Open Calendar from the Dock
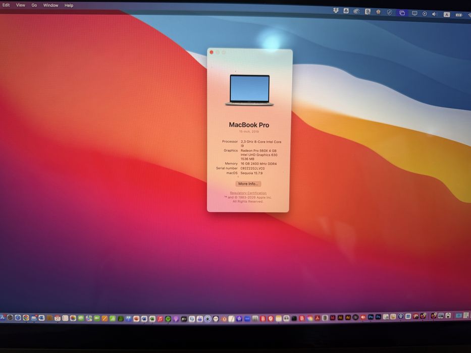The image size is (471, 353). [58, 318]
